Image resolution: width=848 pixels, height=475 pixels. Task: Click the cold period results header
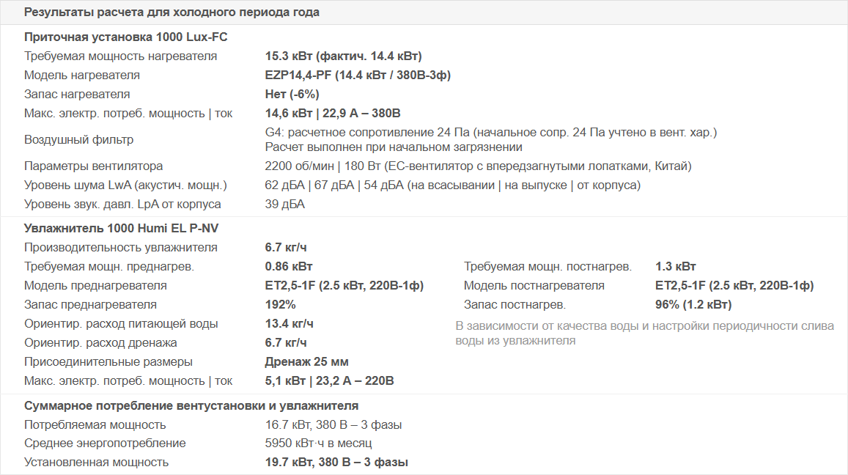click(172, 12)
